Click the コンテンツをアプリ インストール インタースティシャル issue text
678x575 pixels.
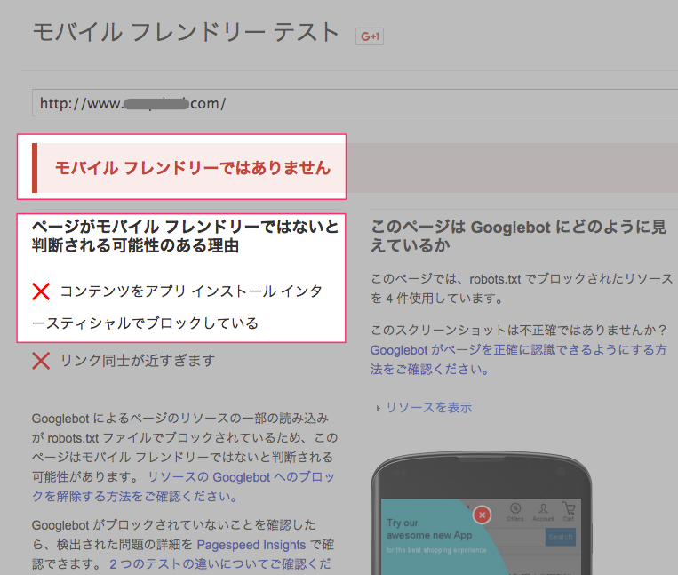[x=178, y=307]
